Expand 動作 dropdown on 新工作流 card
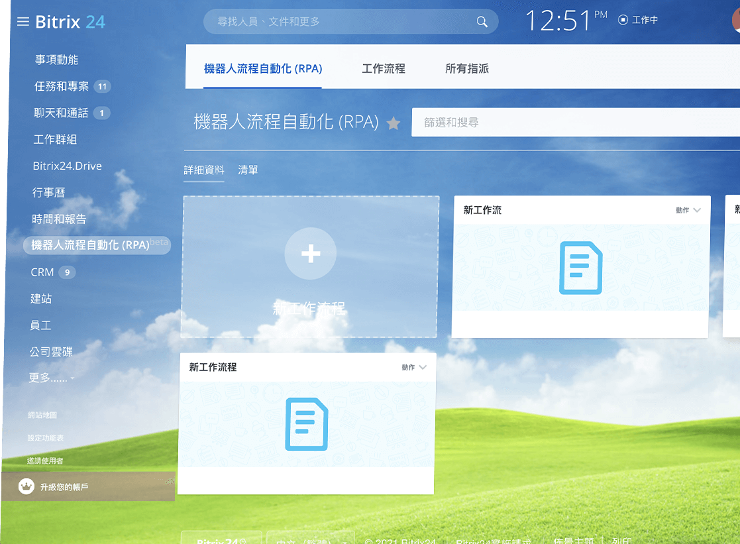This screenshot has width=740, height=544. [x=688, y=210]
